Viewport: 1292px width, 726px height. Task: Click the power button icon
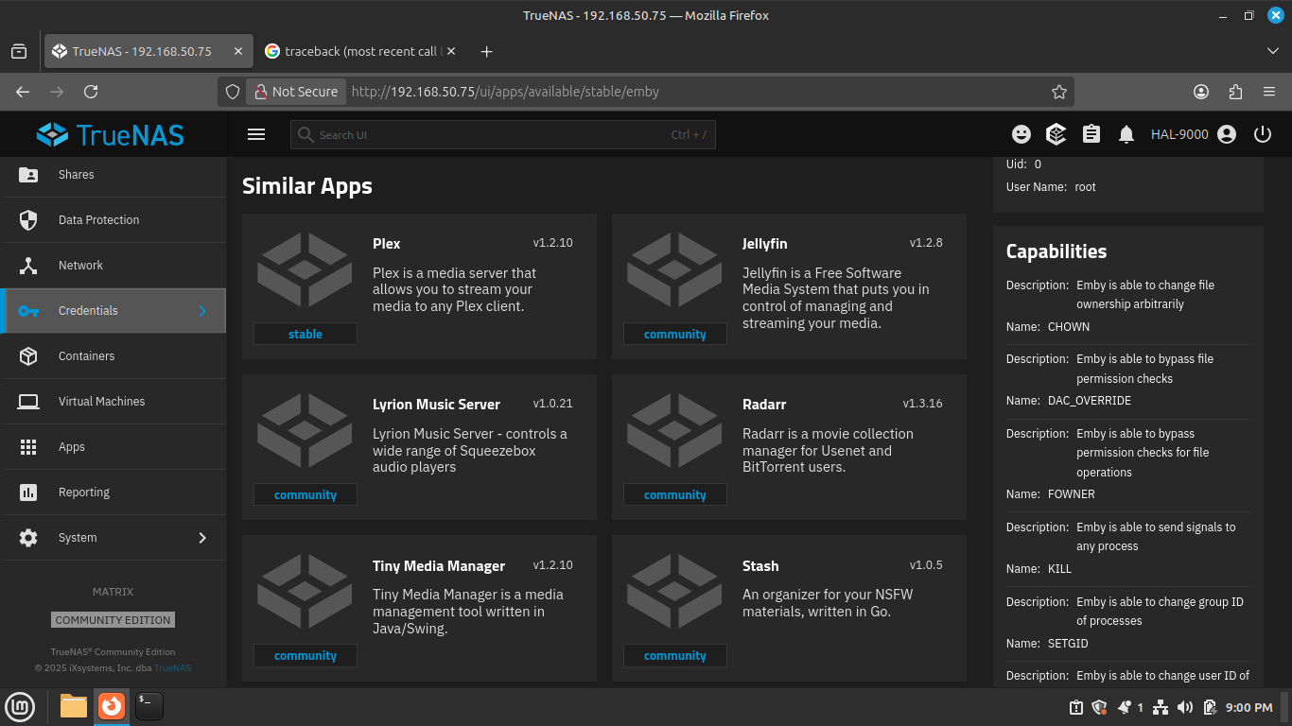(1262, 134)
